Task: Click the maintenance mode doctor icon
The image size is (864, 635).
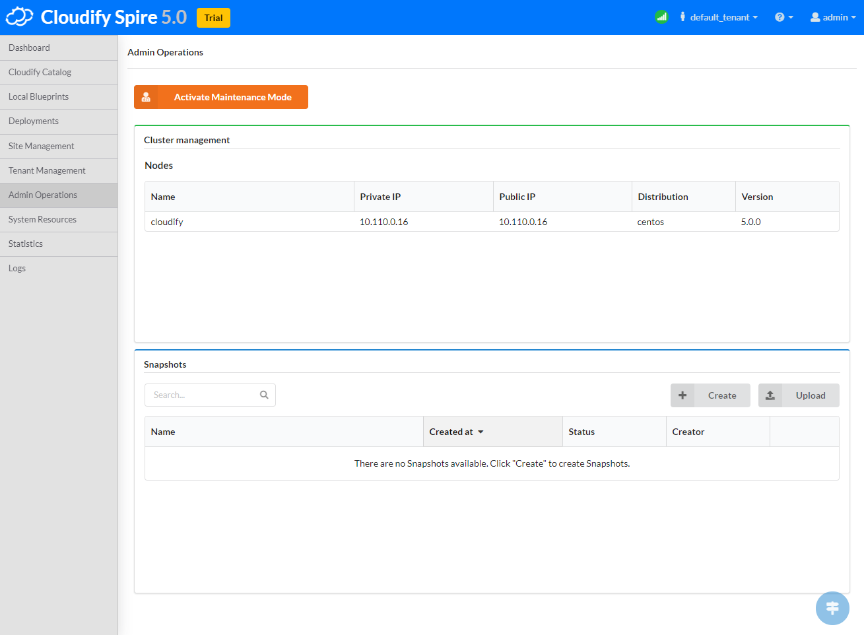Action: pos(146,97)
